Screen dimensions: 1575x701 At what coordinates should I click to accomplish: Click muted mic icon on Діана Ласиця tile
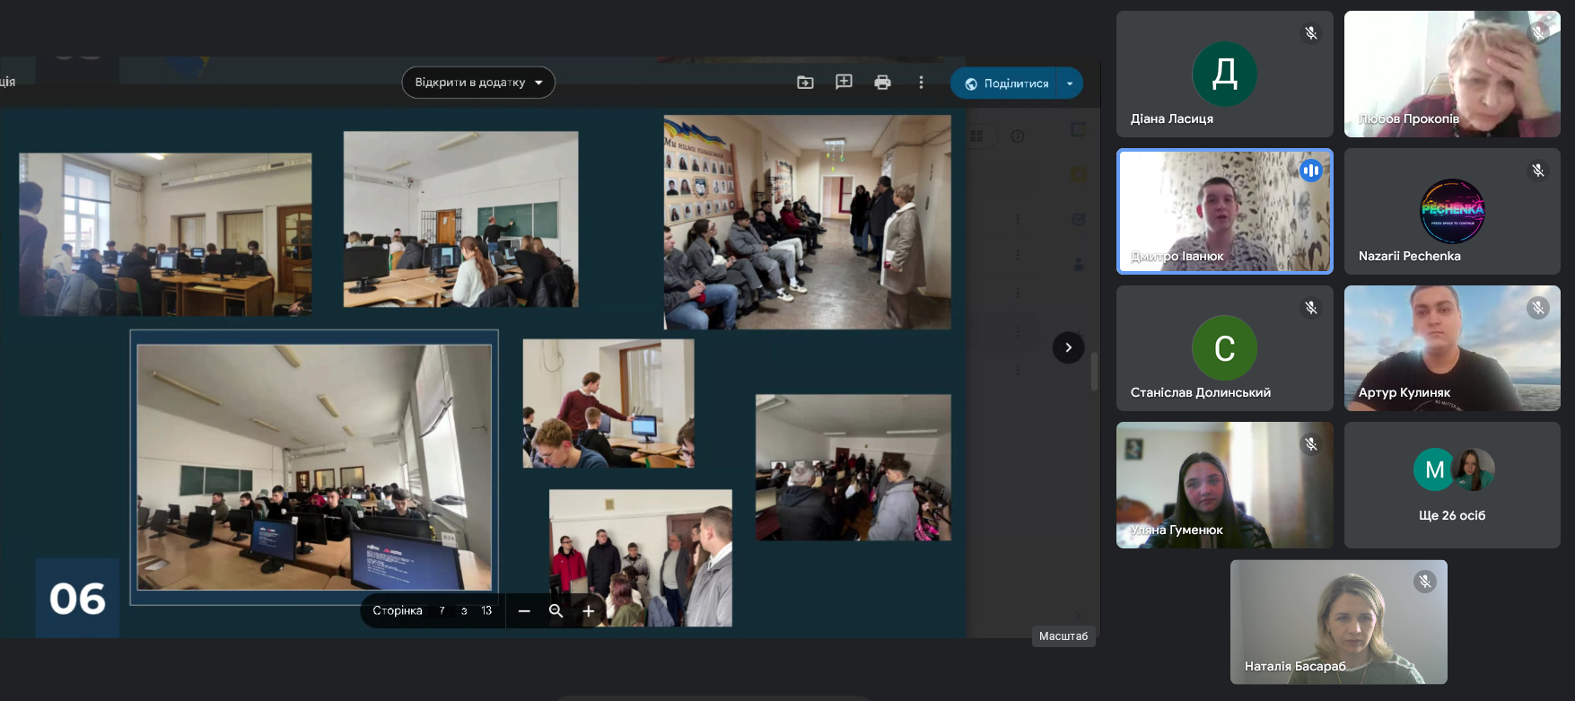(1311, 33)
